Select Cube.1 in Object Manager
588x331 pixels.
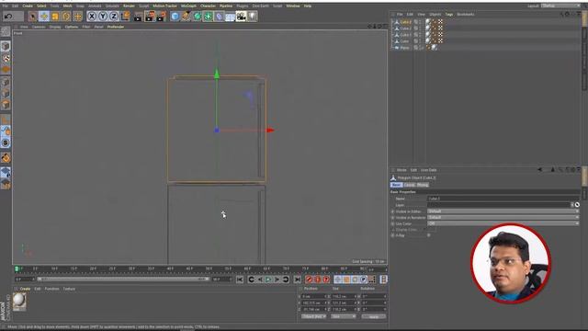click(x=405, y=35)
